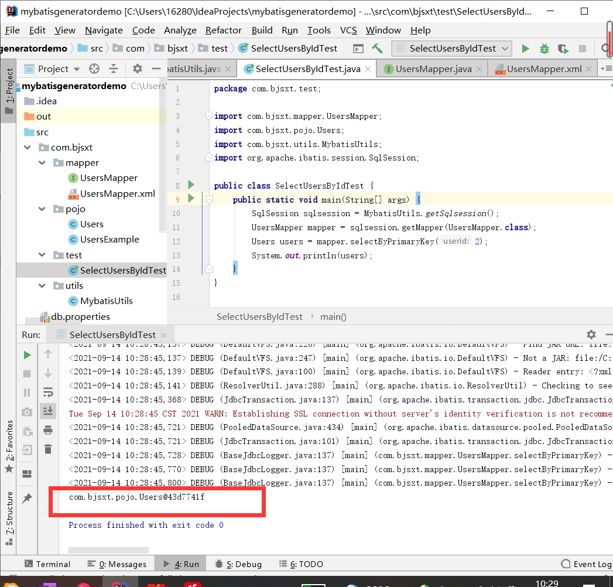
Task: Collapse the mapper package node
Action: point(42,163)
